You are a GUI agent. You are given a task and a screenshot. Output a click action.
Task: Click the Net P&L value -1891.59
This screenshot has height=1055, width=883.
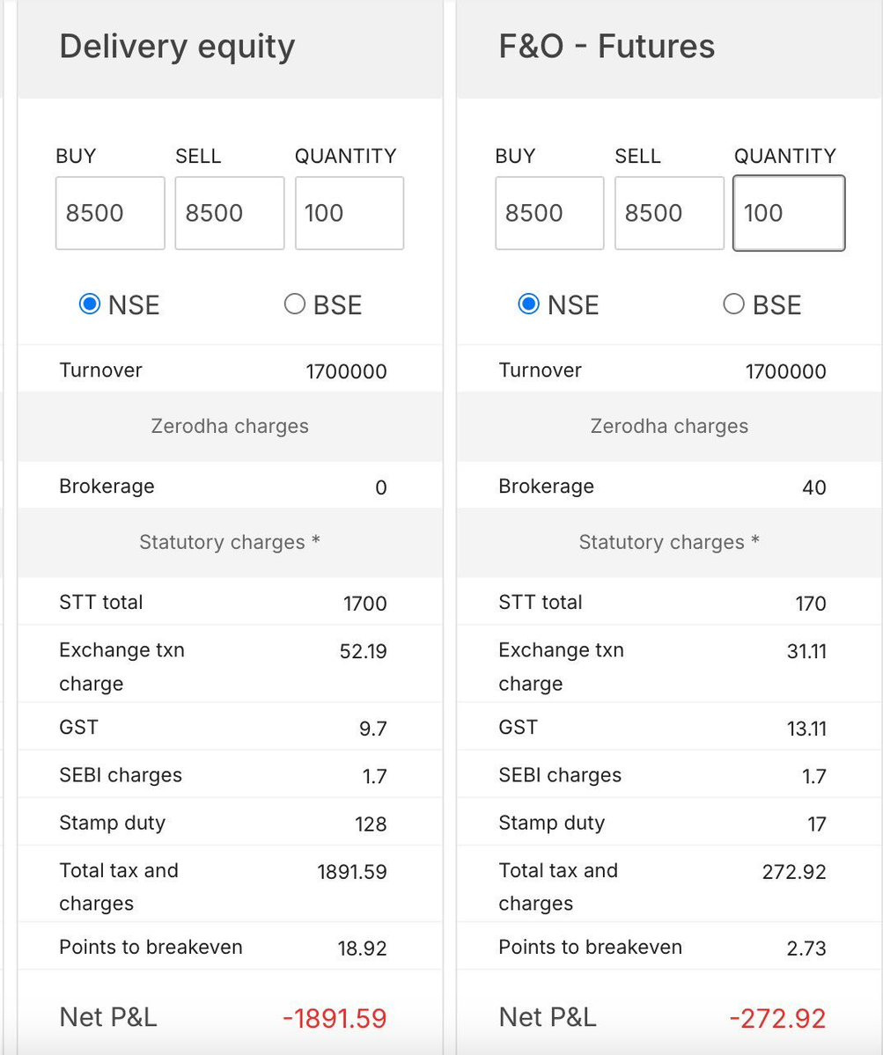coord(335,1019)
